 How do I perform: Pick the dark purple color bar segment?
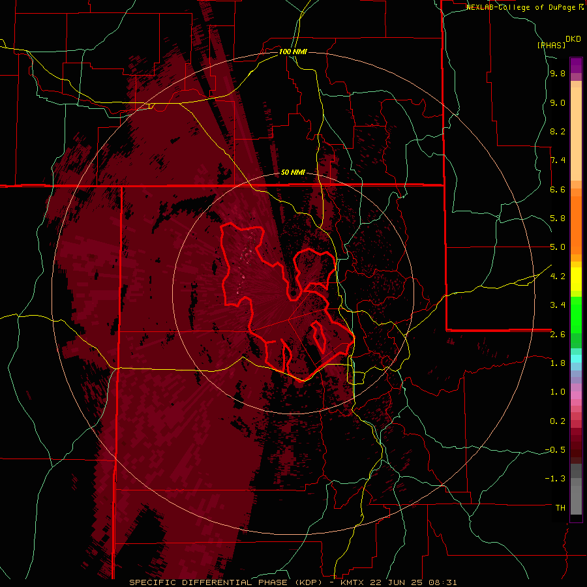point(576,65)
